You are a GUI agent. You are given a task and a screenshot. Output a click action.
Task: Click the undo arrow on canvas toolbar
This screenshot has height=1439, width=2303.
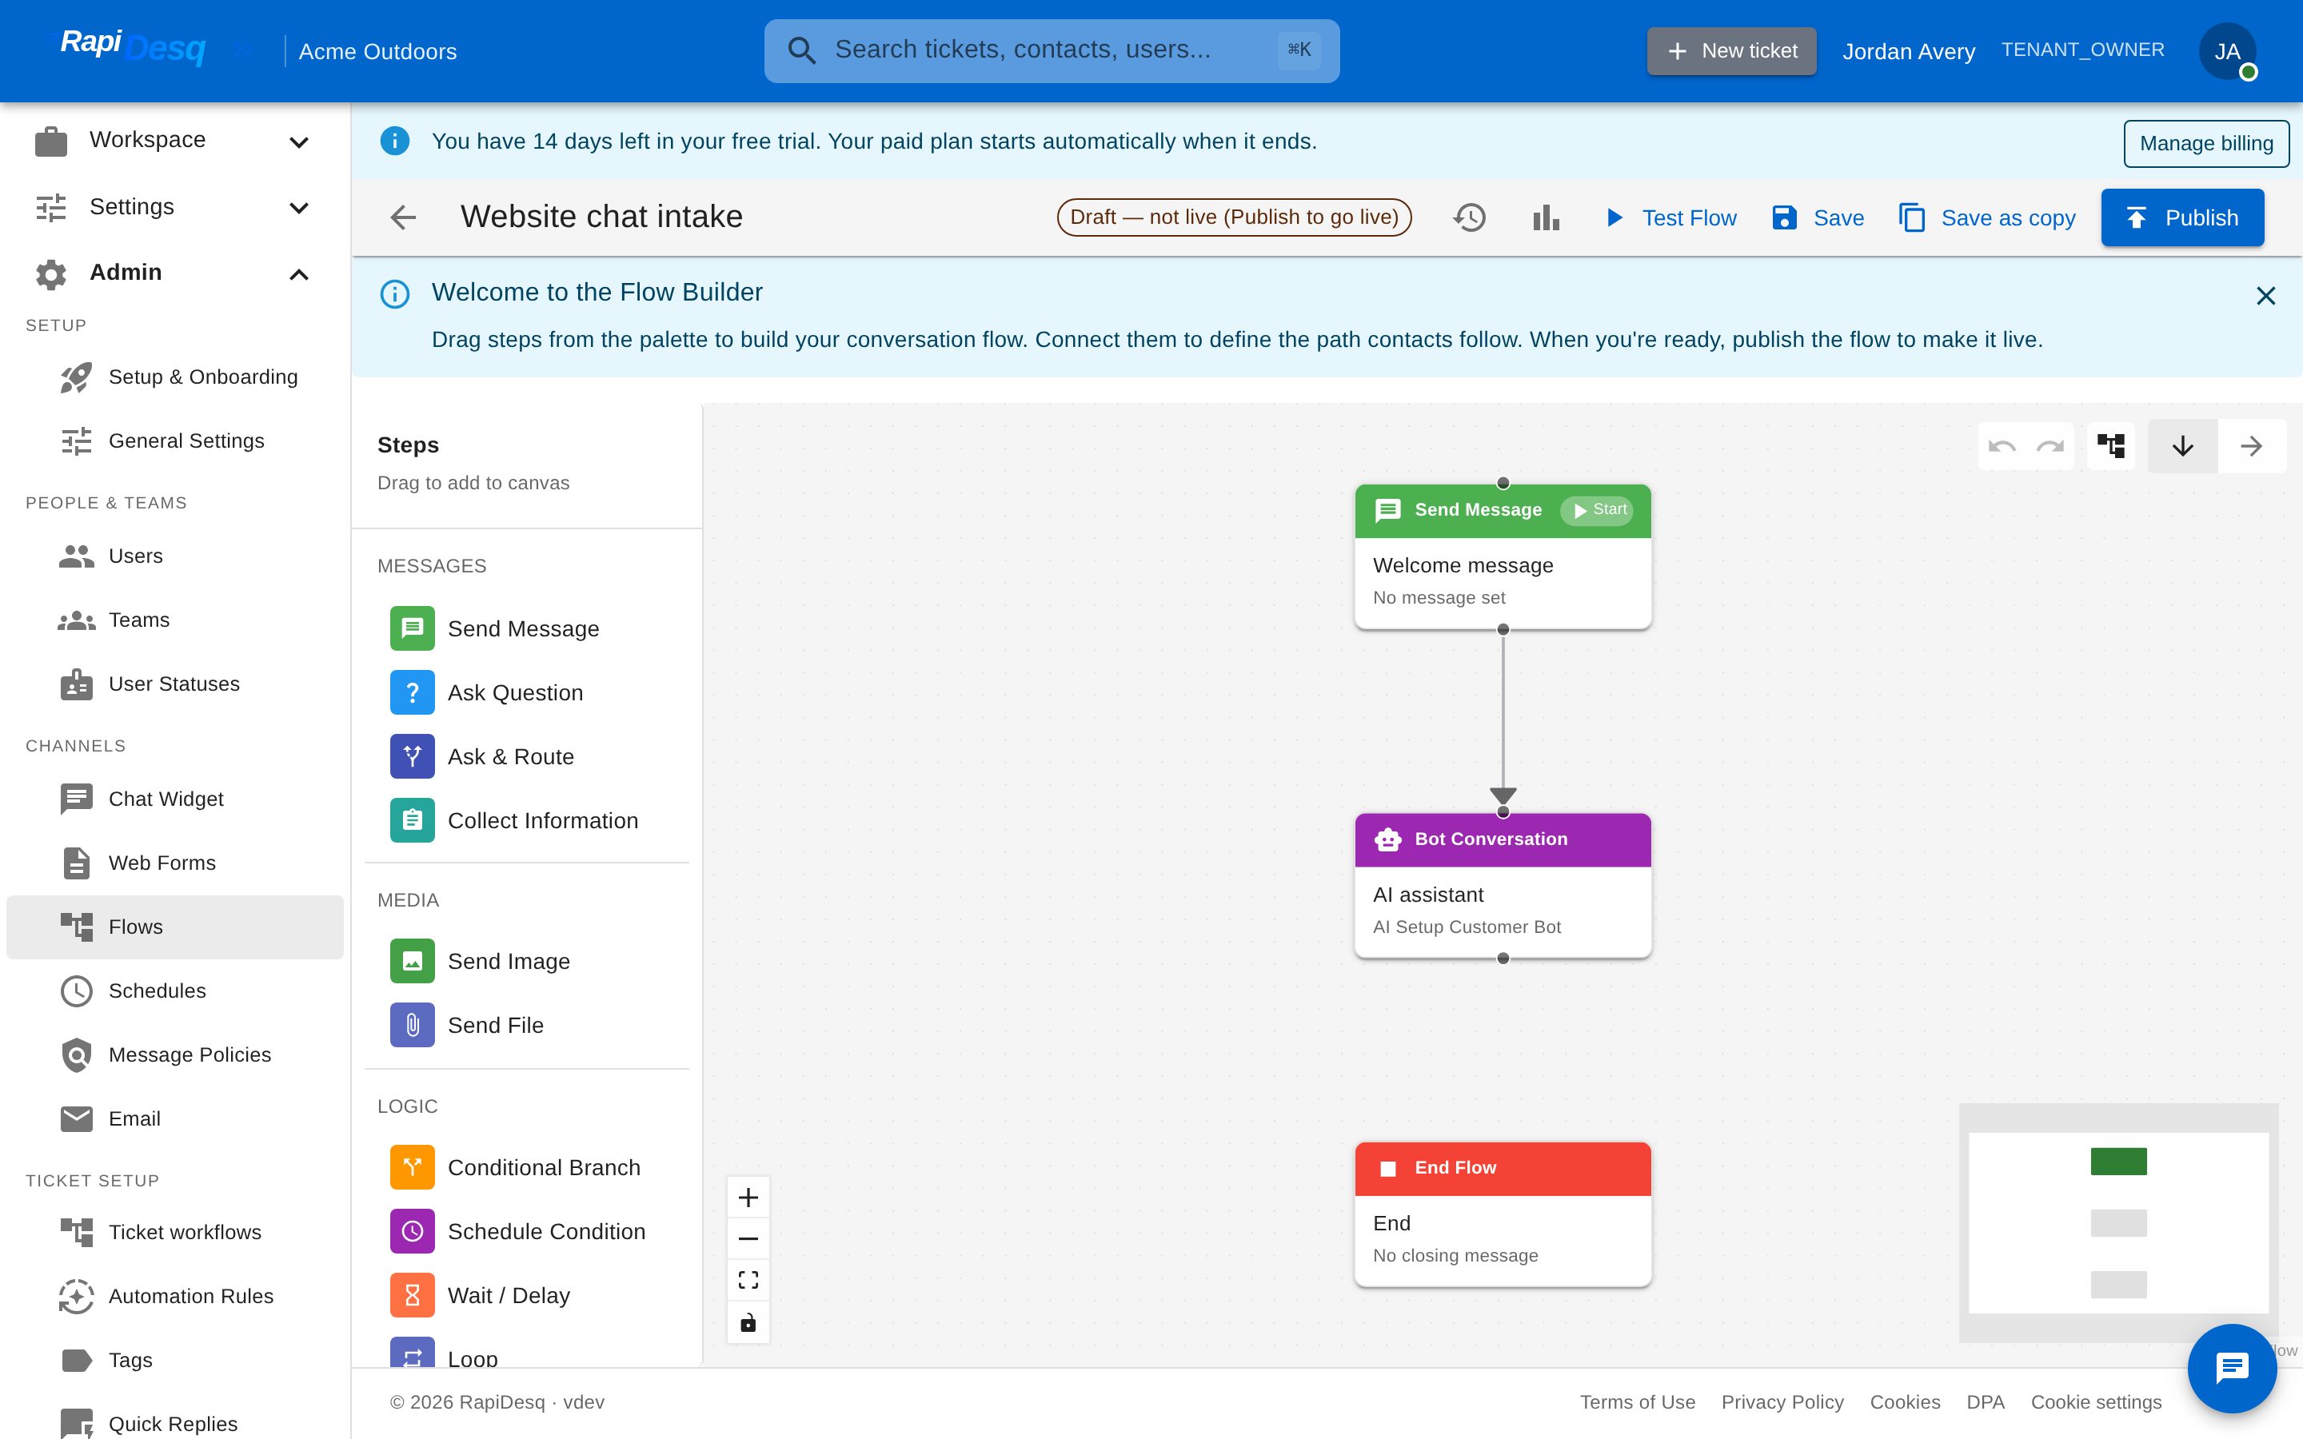(x=2002, y=445)
